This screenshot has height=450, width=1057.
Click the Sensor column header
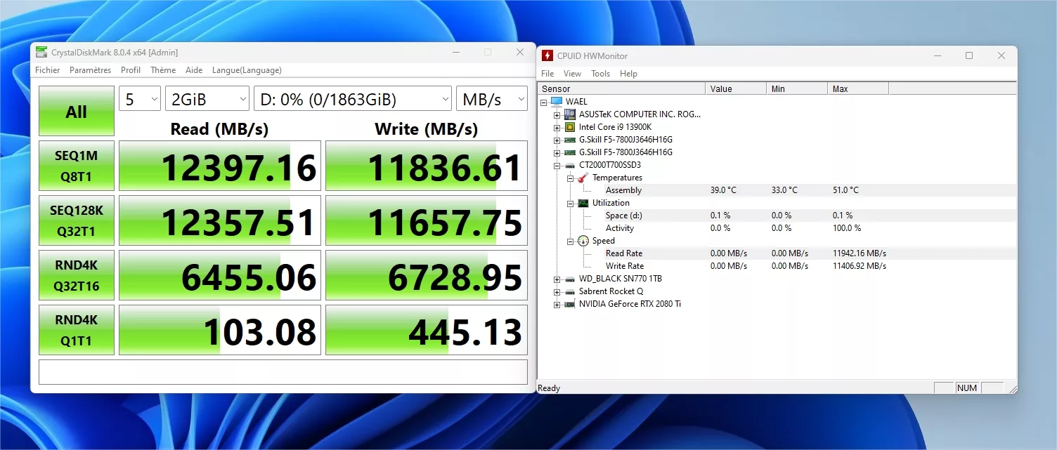click(621, 88)
